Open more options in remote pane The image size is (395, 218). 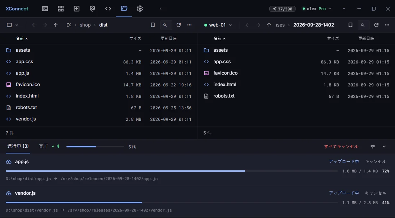click(387, 25)
